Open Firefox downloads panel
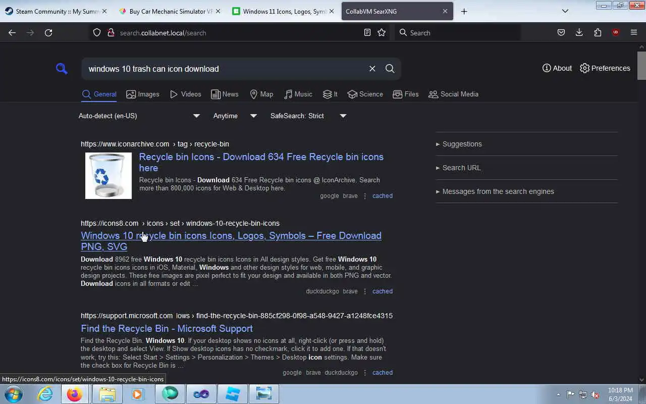The height and width of the screenshot is (404, 646). pyautogui.click(x=579, y=32)
